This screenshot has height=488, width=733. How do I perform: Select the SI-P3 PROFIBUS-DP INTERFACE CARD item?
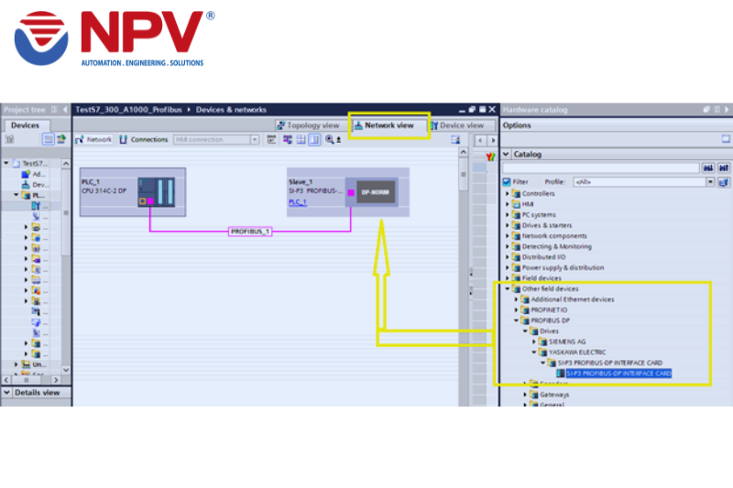618,374
